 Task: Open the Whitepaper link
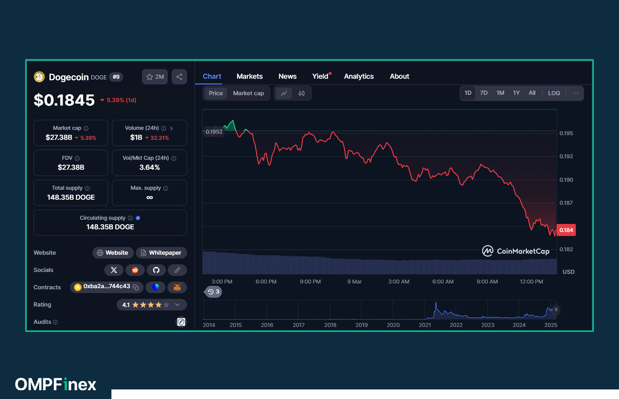coord(161,253)
